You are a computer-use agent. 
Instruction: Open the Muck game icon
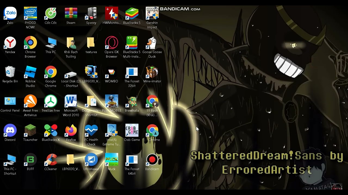111,160
